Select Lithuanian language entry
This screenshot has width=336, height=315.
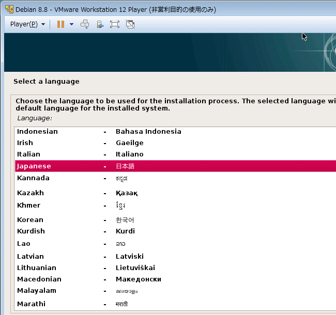(175, 267)
